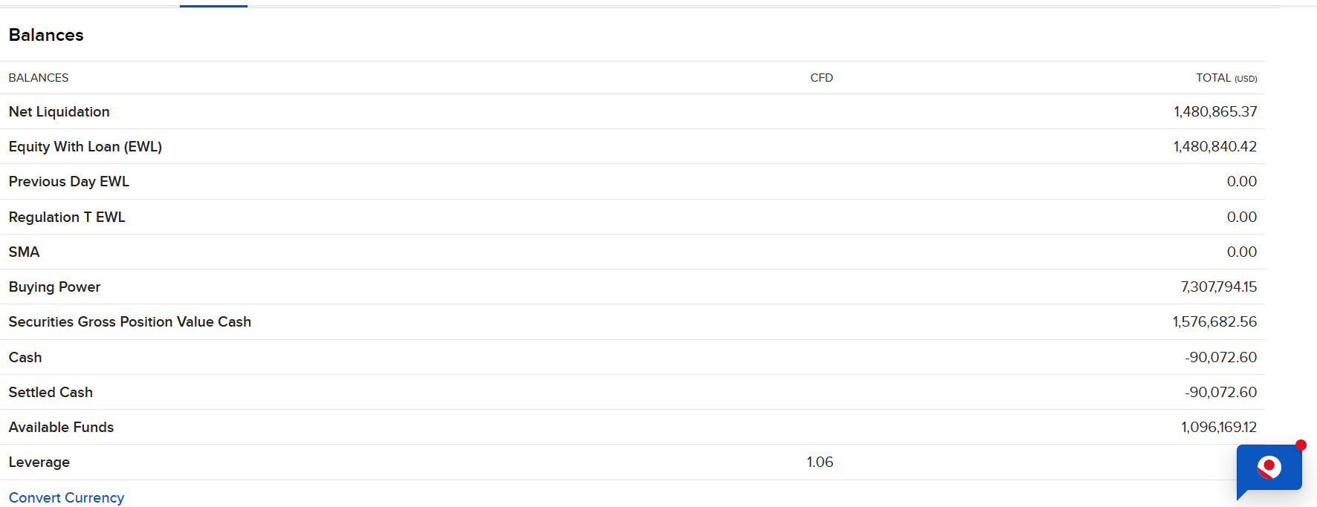The image size is (1317, 507).
Task: Click the Previous Day EWL row label
Action: [69, 182]
